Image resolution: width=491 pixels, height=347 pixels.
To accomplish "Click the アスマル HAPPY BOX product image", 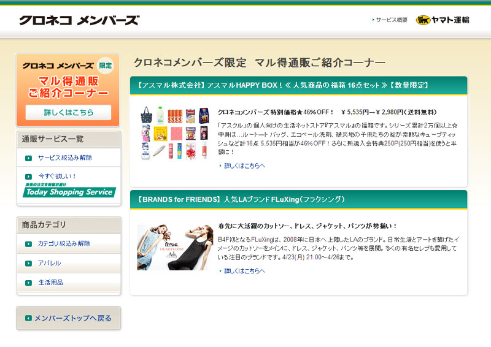I will [174, 133].
